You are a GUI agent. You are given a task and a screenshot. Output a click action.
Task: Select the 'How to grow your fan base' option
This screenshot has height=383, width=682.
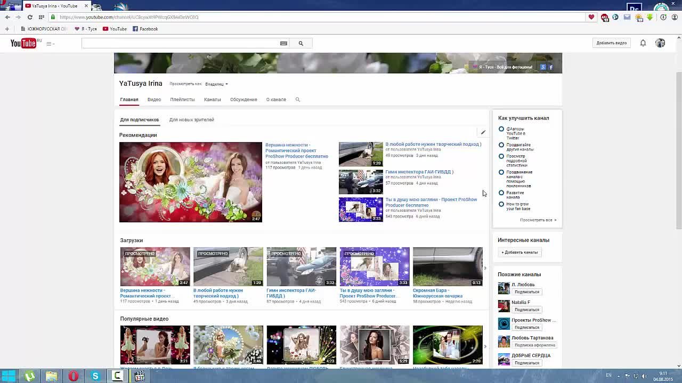(x=501, y=204)
